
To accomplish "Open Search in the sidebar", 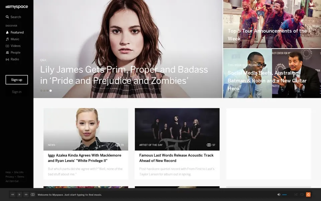I will 13,17.
